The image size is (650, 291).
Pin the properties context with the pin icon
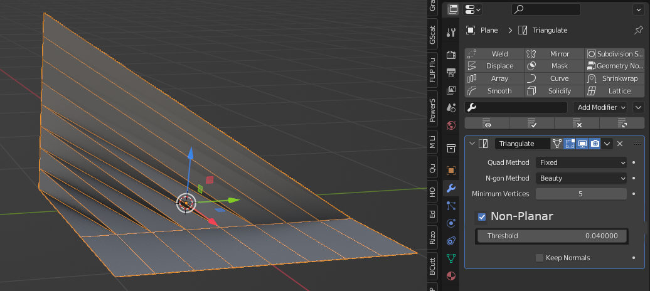tap(639, 30)
